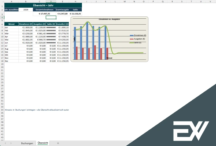Select total expenses value € 6.347,00
The image size is (216, 146).
coord(63,14)
